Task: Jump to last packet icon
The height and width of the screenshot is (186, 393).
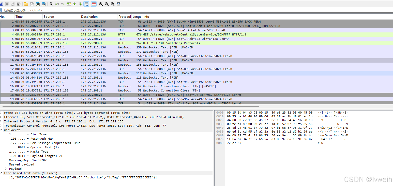Action: click(x=80, y=4)
